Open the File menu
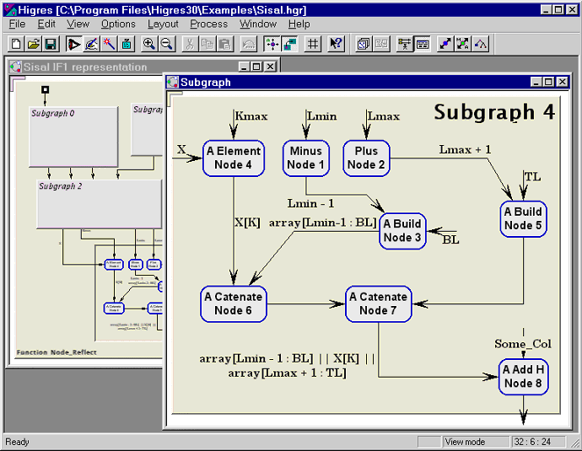582x451 pixels. click(x=17, y=24)
